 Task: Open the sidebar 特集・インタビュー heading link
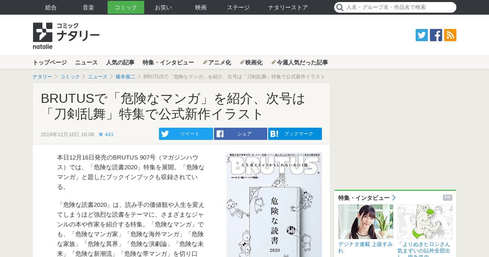tap(364, 198)
